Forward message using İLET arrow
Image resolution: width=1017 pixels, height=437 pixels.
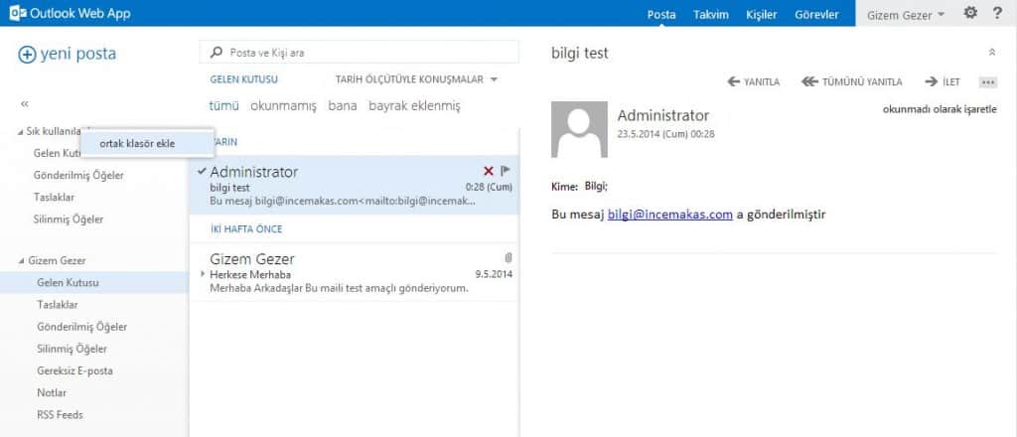click(x=943, y=81)
